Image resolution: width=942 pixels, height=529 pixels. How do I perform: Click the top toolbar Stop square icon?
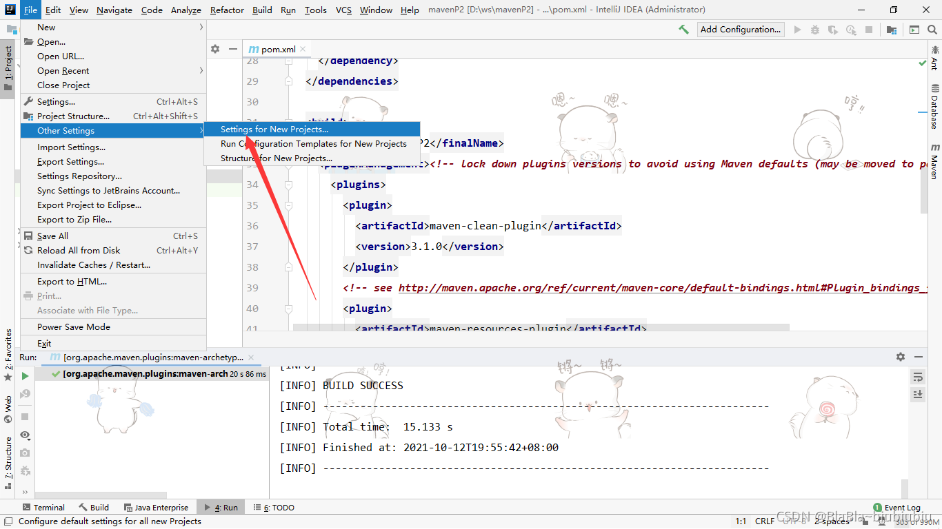869,30
